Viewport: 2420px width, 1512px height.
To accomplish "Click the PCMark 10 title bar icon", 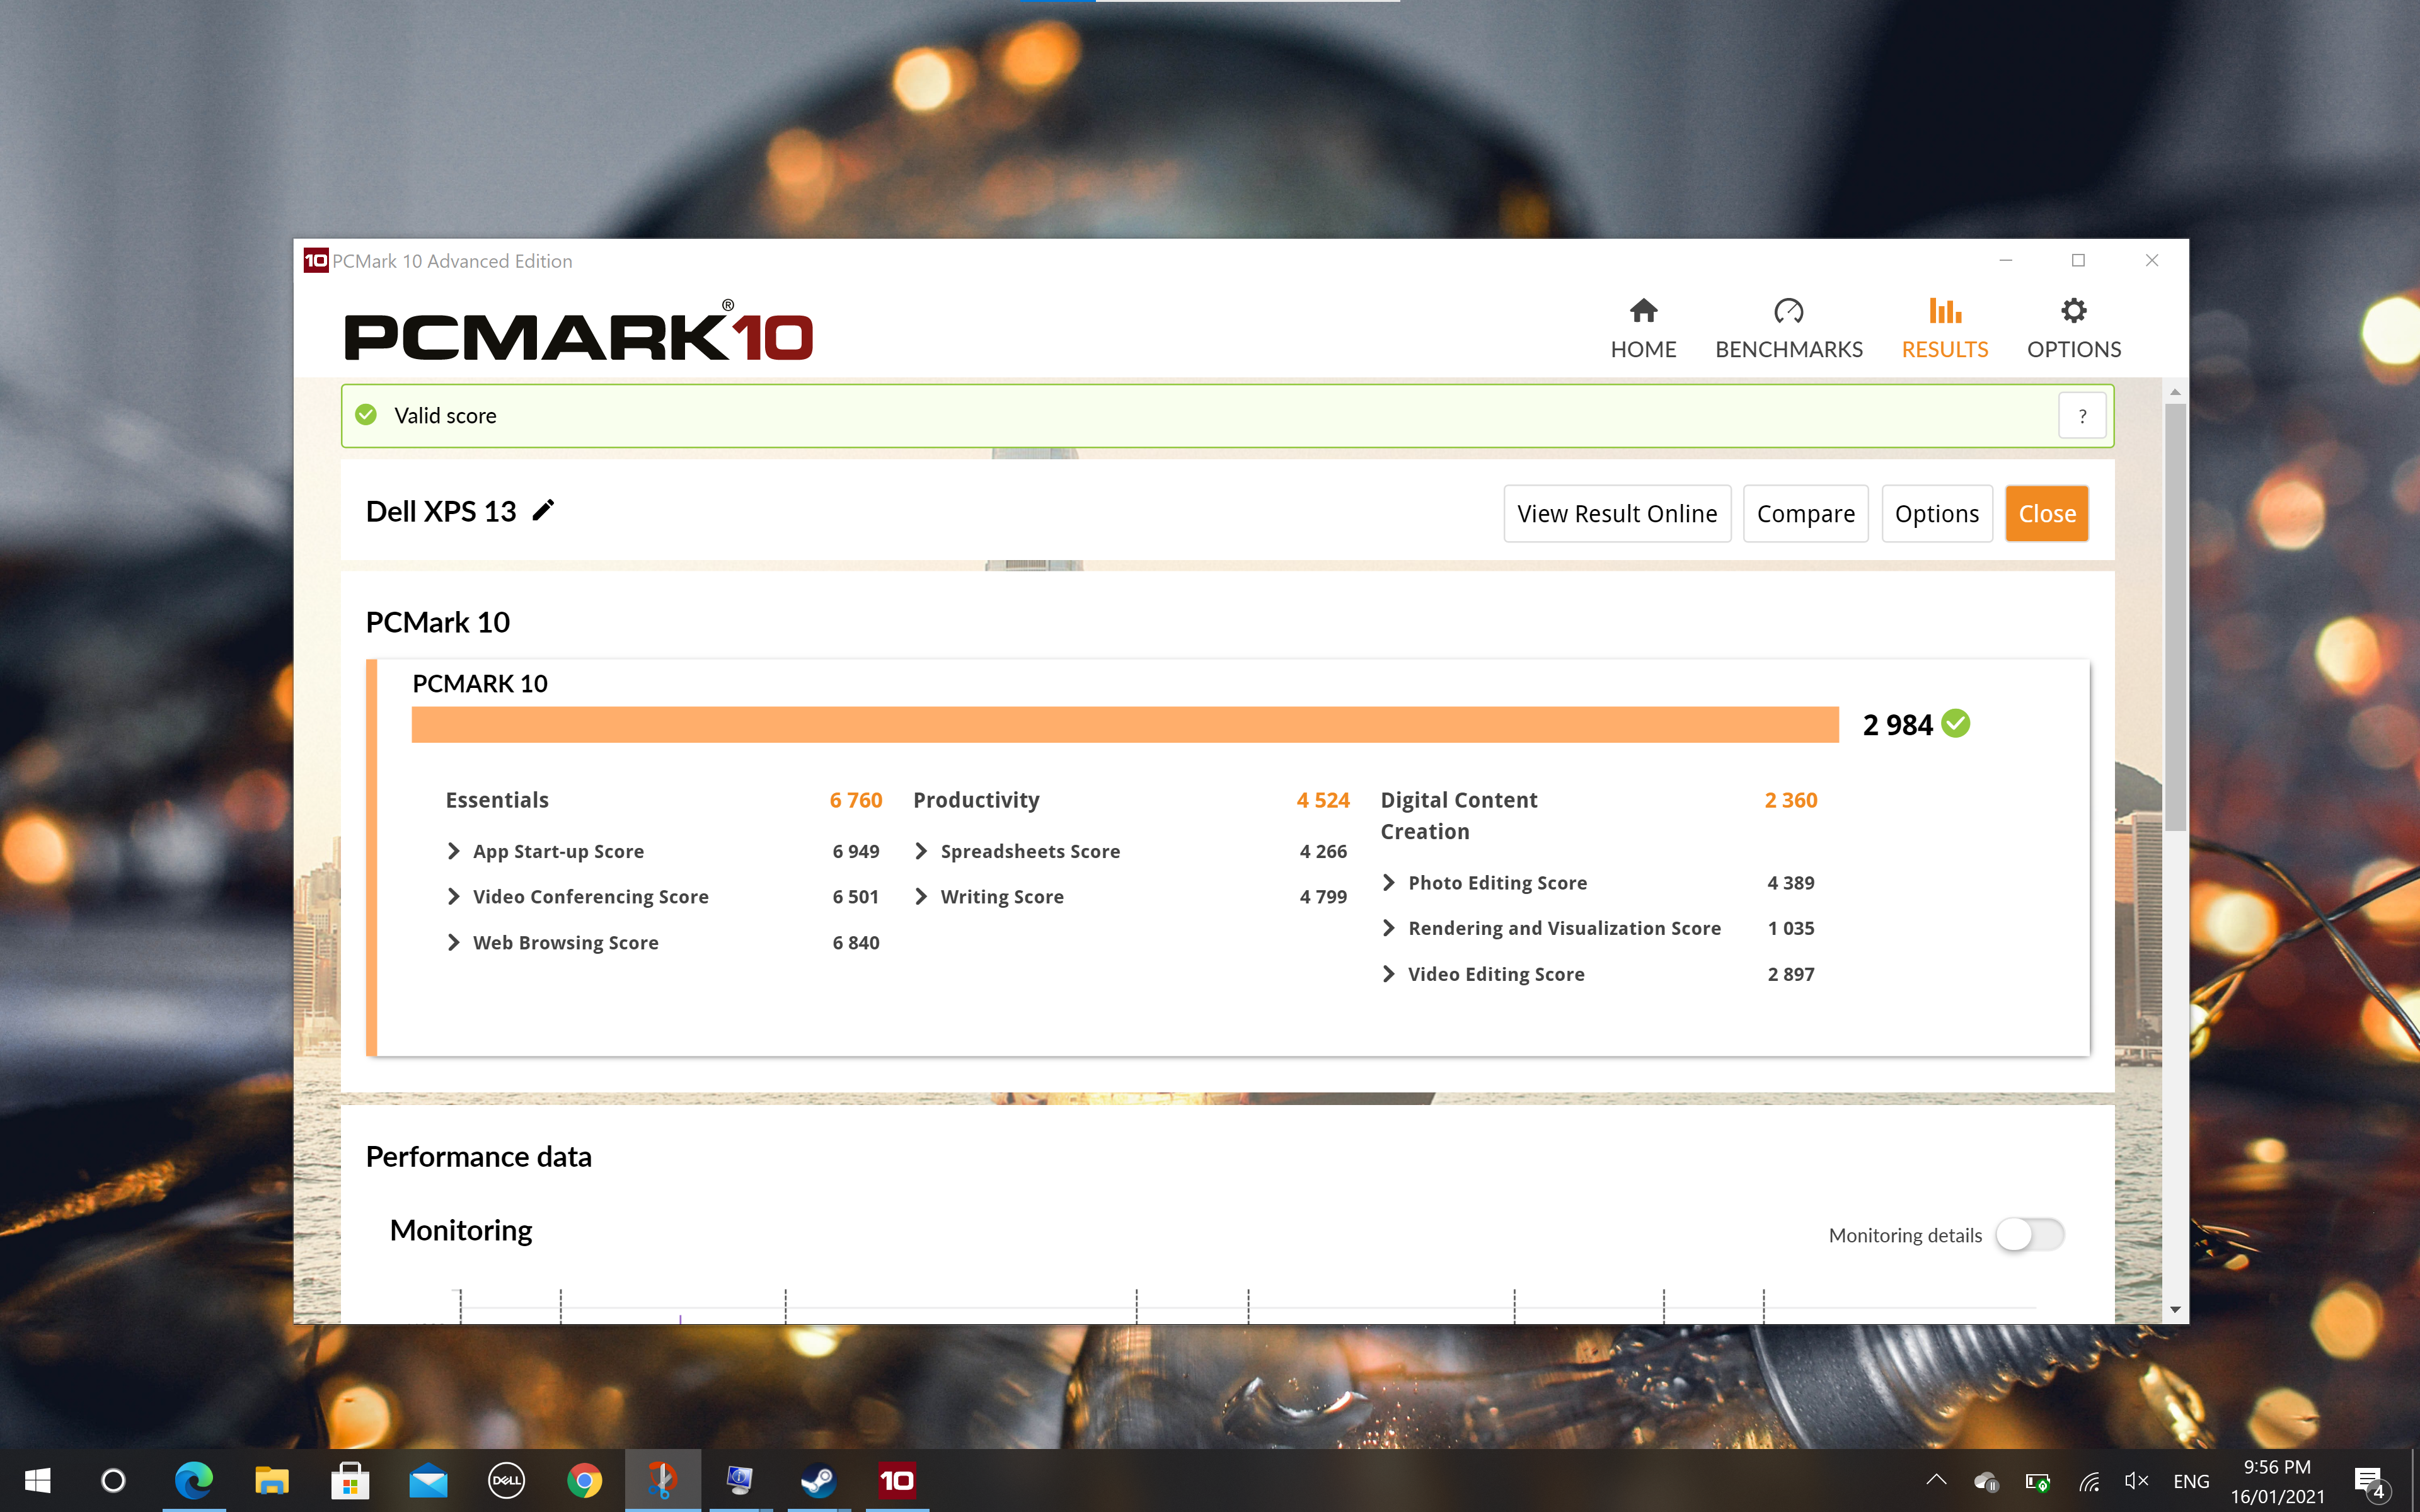I will [x=316, y=261].
